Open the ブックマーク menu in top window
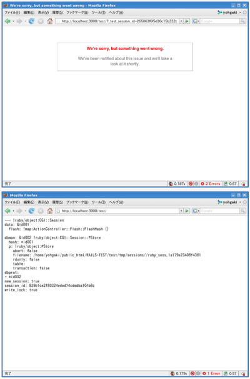250x379 pixels. 77,13
